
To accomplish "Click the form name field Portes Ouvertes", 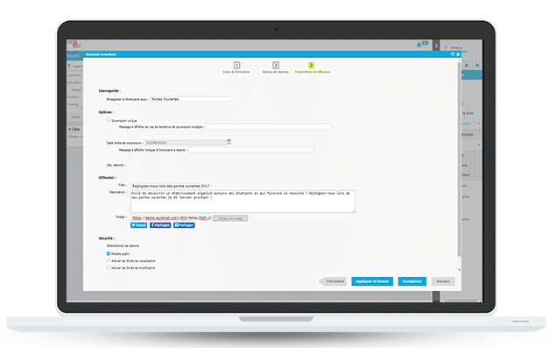I will pyautogui.click(x=191, y=99).
